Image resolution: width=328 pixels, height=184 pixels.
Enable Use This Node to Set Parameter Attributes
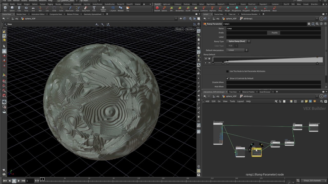(228, 71)
